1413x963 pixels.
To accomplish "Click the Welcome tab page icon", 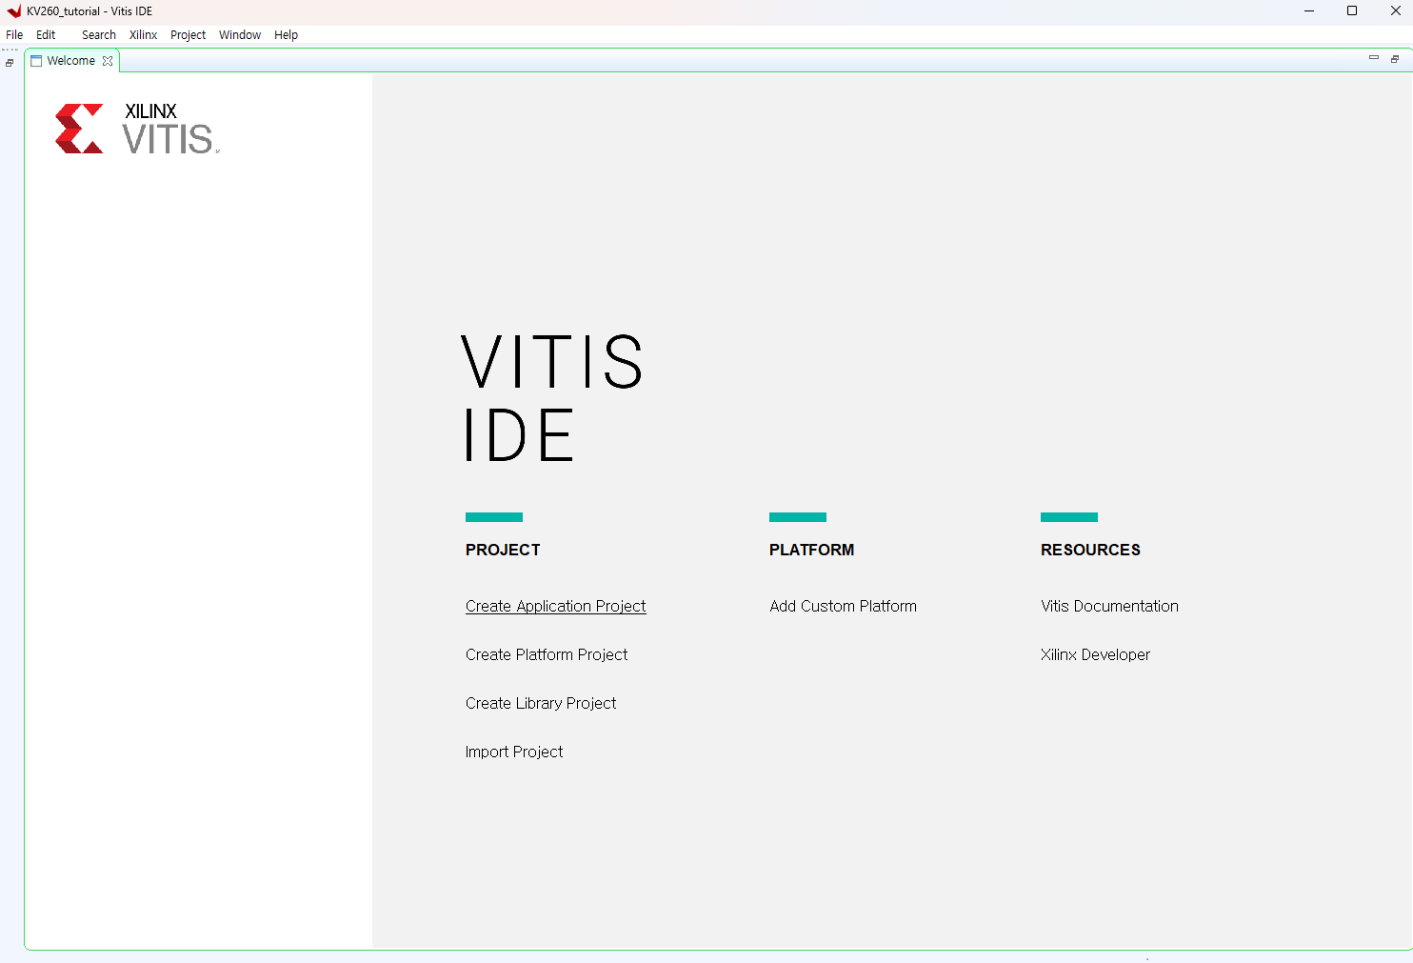I will 36,61.
